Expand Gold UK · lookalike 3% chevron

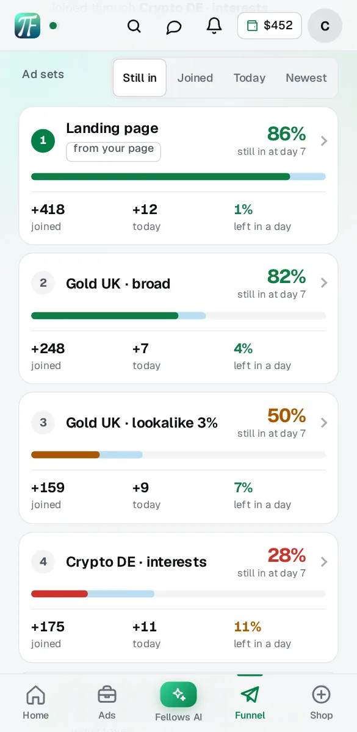pos(324,423)
